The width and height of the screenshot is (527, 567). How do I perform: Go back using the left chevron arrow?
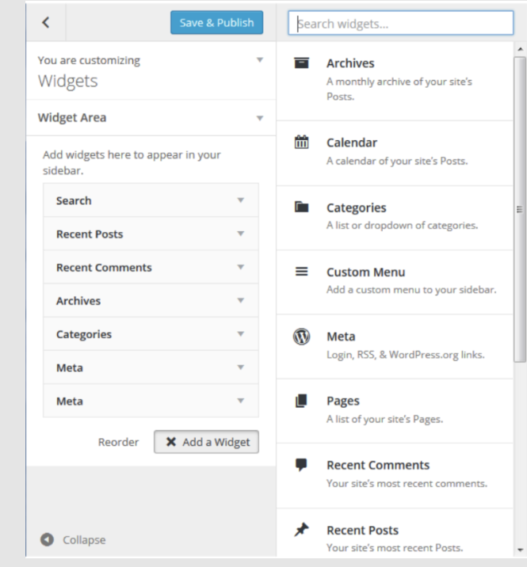(x=46, y=22)
